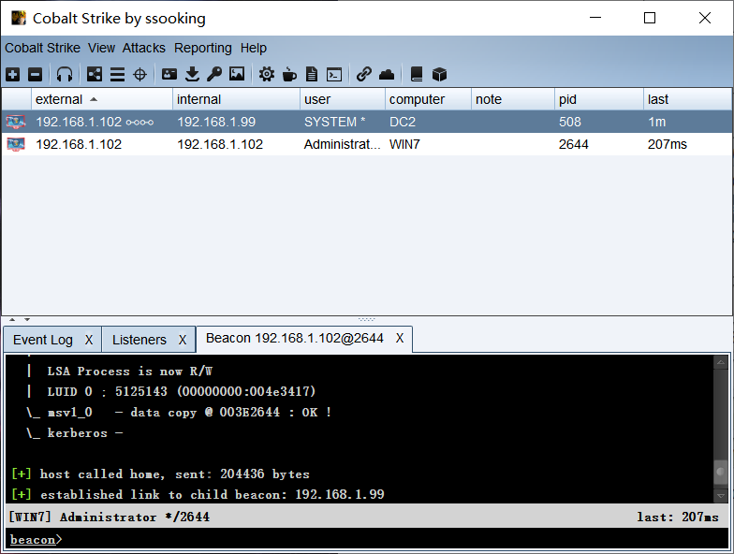Click the chain link host file icon

point(363,74)
